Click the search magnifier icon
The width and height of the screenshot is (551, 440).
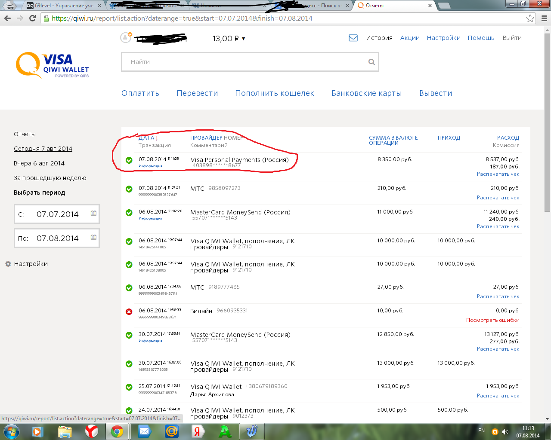pos(371,62)
